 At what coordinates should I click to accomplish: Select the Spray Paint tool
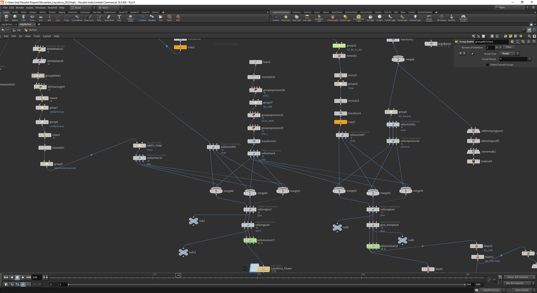click(x=109, y=18)
